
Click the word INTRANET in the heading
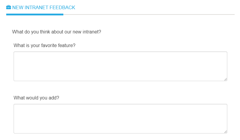[35, 7]
